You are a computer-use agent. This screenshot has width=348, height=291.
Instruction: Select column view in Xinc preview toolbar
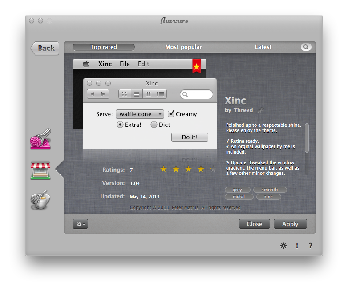[x=148, y=94]
